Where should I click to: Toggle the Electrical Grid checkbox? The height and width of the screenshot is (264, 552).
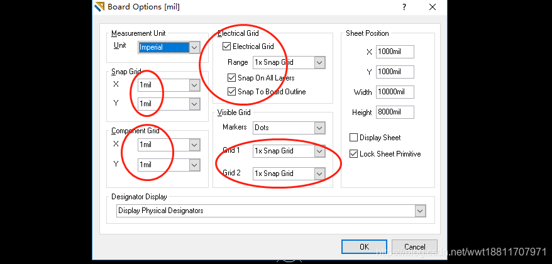(x=227, y=47)
